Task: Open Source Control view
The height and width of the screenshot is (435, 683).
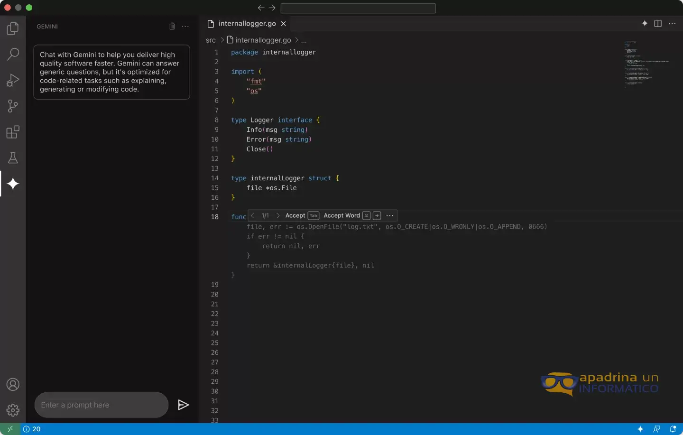Action: click(x=13, y=106)
